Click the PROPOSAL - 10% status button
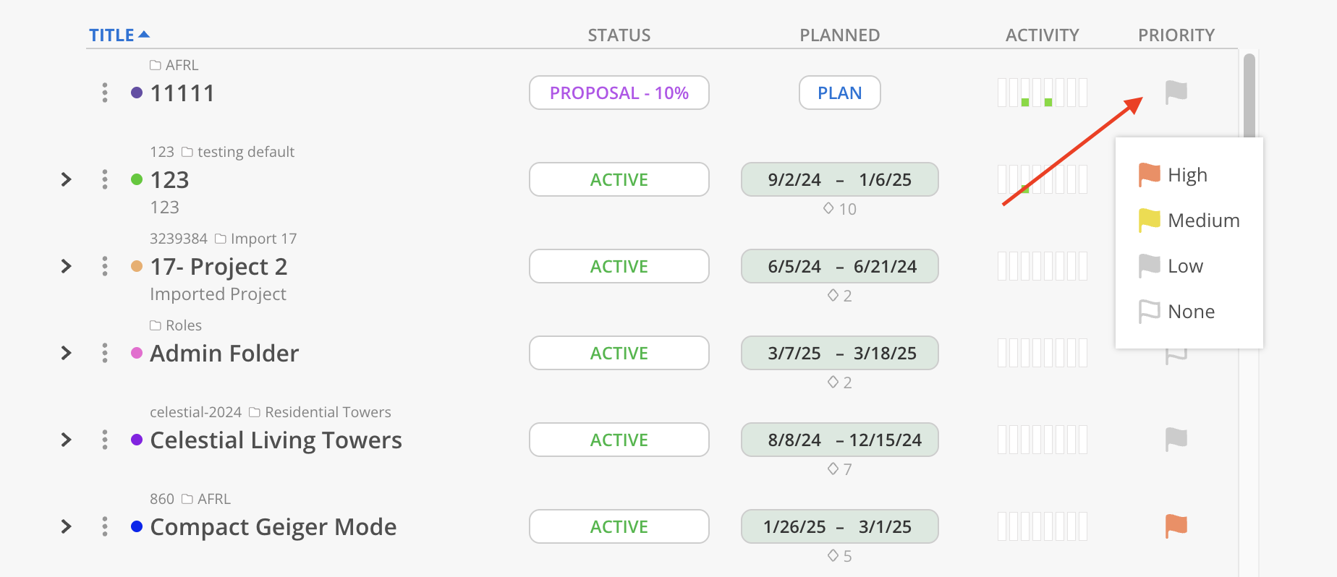Image resolution: width=1337 pixels, height=577 pixels. [x=619, y=93]
